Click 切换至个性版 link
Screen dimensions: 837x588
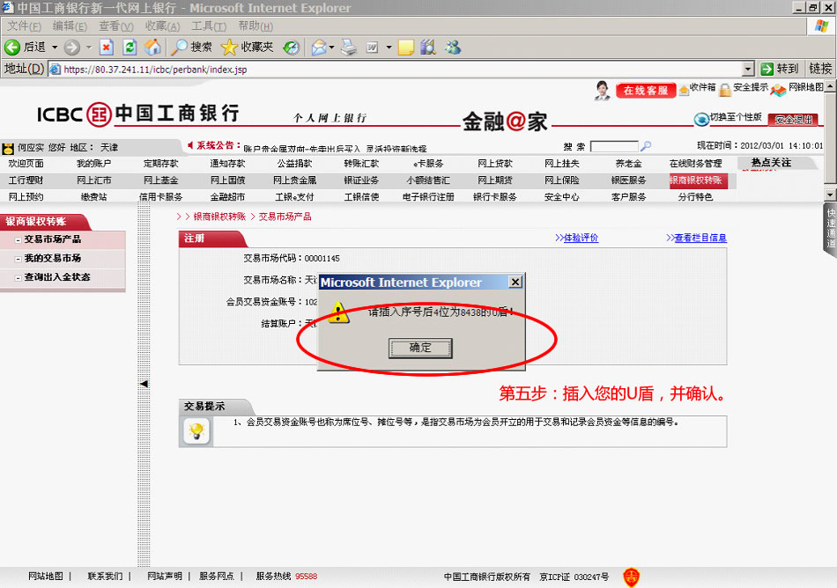tap(735, 117)
